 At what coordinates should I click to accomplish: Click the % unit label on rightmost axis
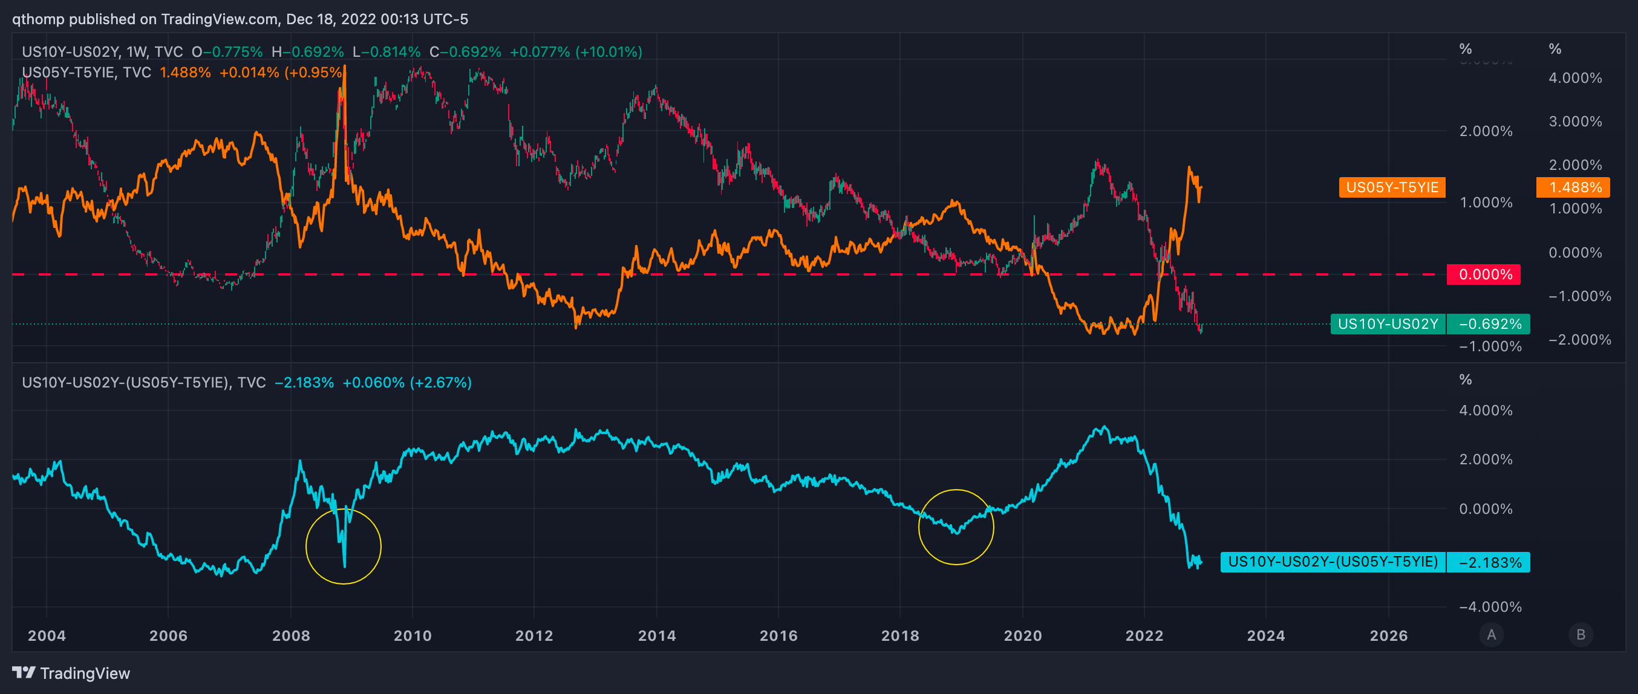tap(1555, 49)
